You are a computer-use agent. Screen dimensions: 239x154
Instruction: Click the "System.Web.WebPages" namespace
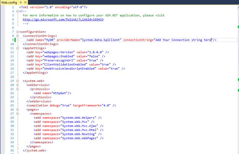(x=79, y=138)
